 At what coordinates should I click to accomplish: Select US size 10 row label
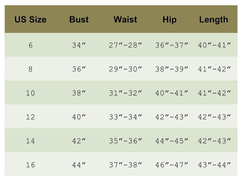(31, 93)
